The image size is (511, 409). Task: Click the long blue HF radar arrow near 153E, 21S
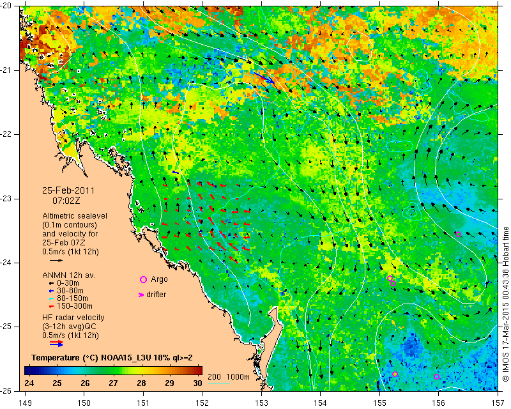pyautogui.click(x=264, y=77)
